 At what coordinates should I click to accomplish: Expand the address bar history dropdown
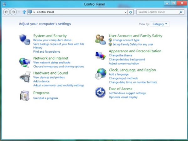(x=125, y=12)
